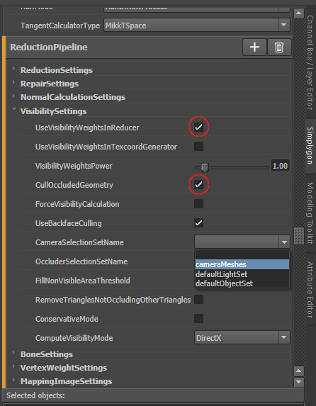Image resolution: width=316 pixels, height=406 pixels.
Task: Enable RemoveTrianglesNotOccludingOtherTriangles checkbox
Action: [198, 300]
